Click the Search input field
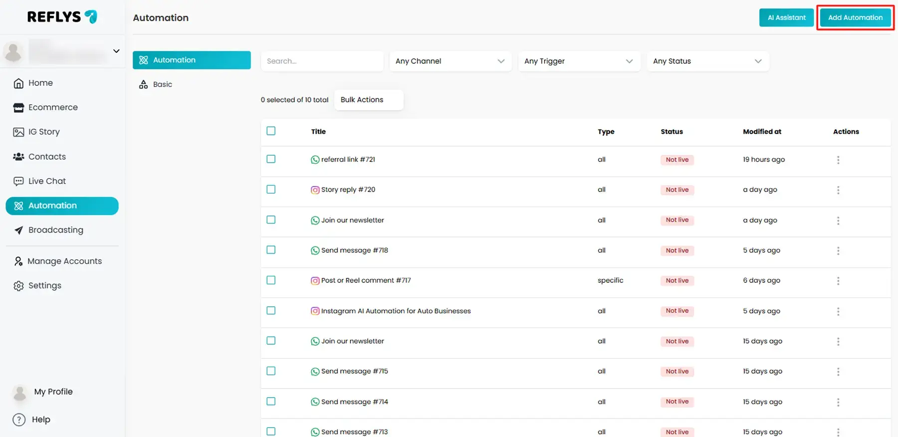898x437 pixels. 322,61
